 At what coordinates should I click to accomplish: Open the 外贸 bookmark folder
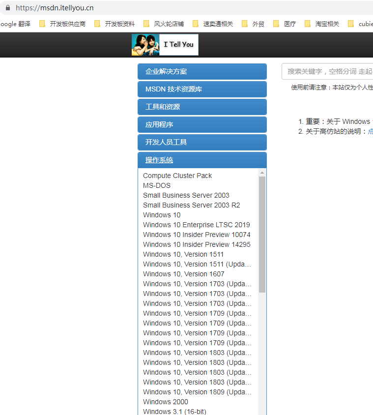click(253, 24)
